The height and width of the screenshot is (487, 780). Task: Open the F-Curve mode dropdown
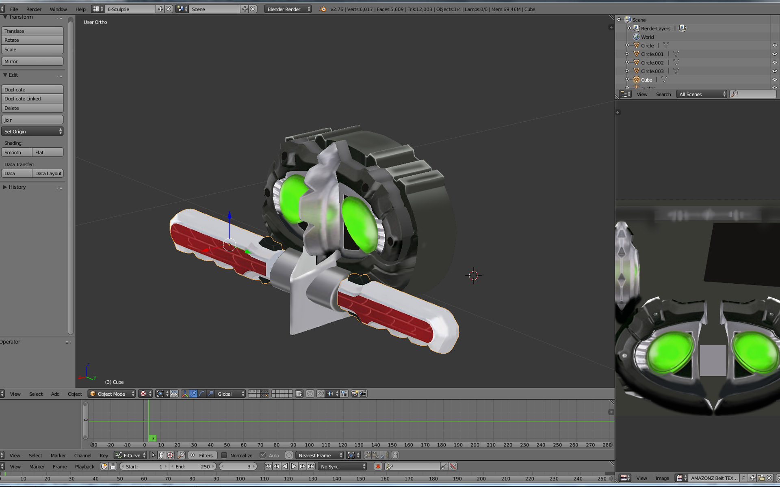(130, 455)
